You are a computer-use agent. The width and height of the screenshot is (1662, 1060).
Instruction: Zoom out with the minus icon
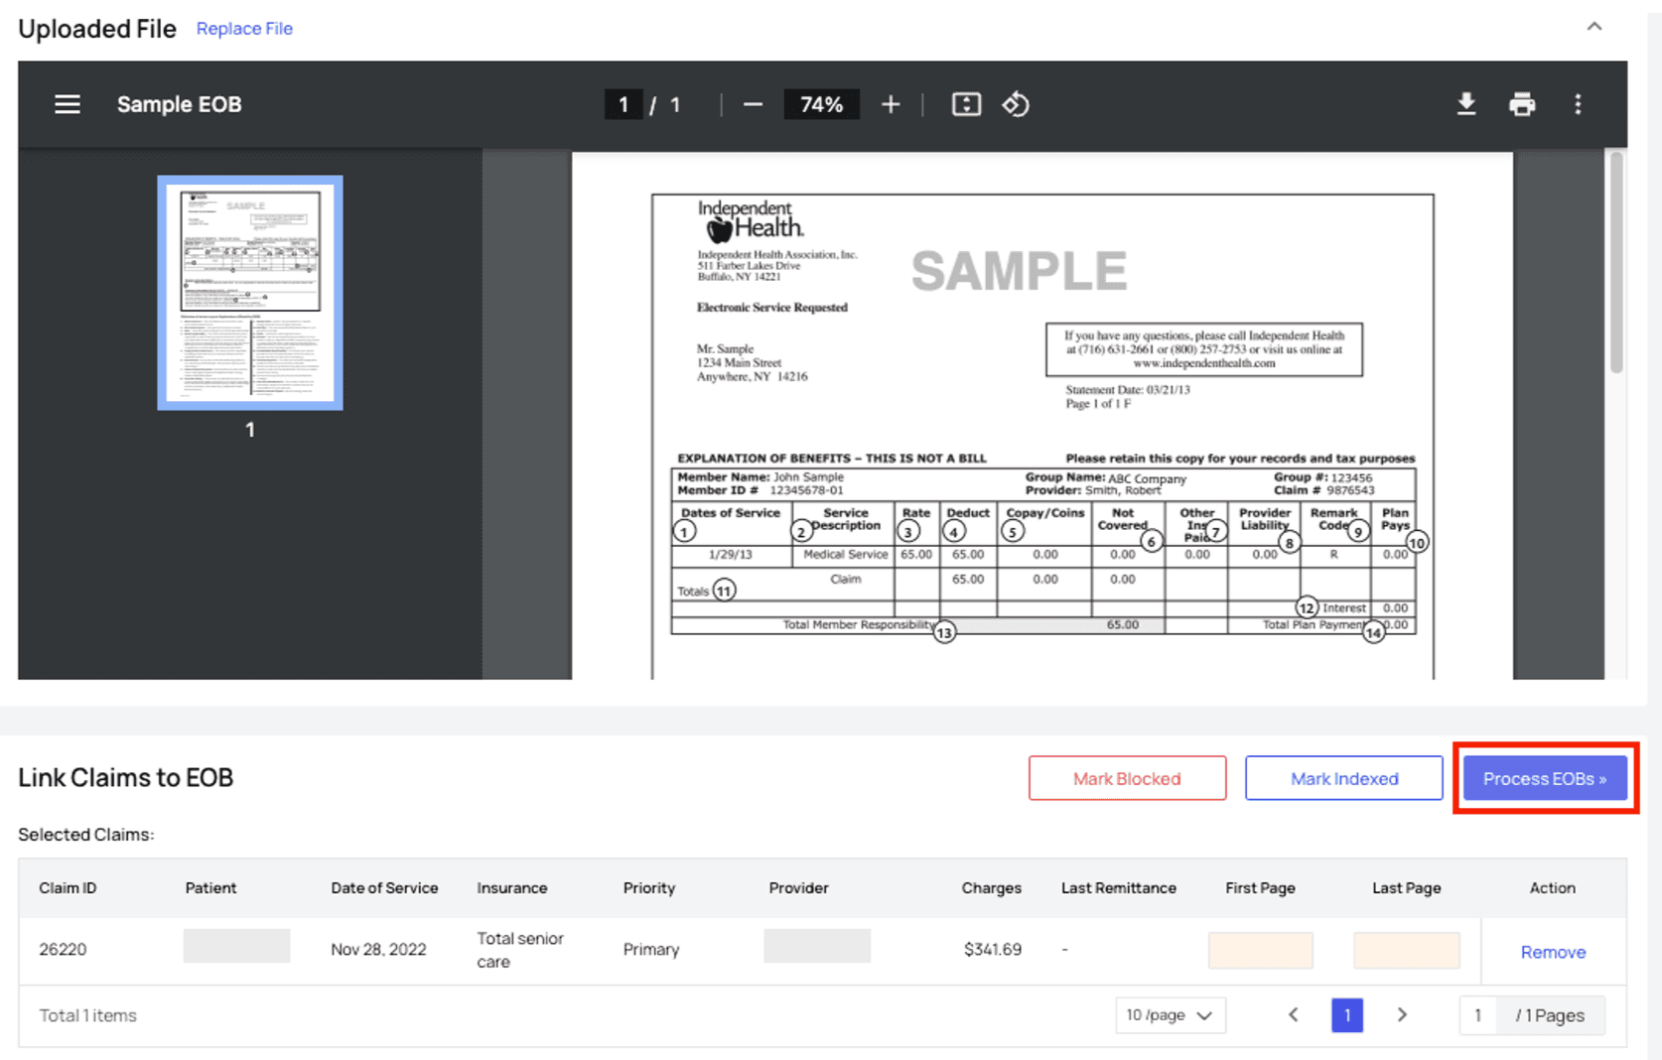753,104
